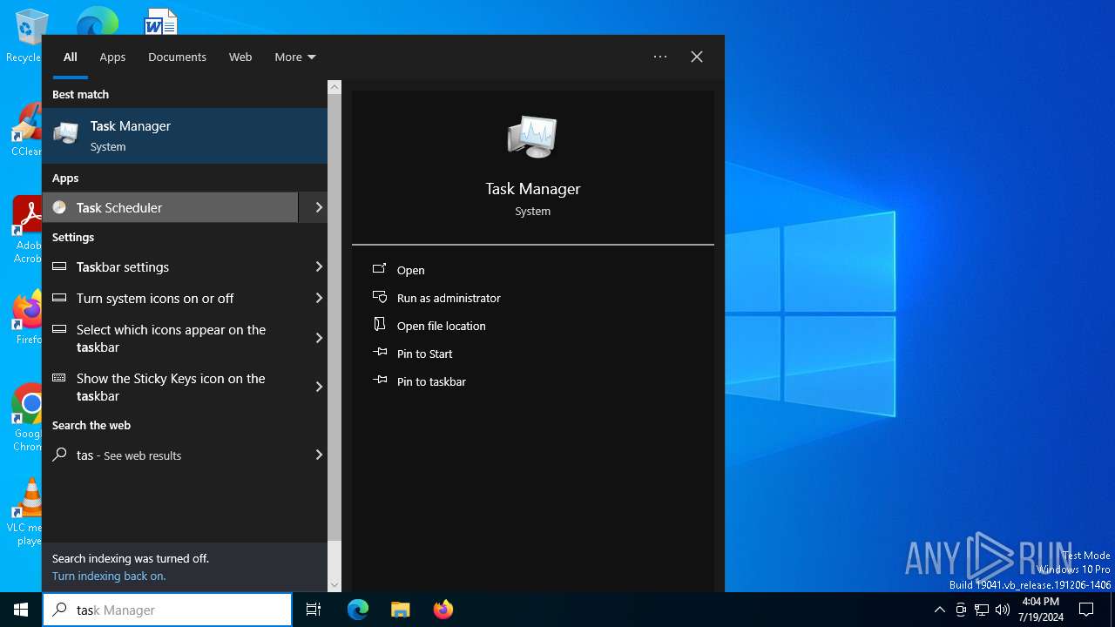This screenshot has width=1115, height=627.
Task: Open File Explorer from the taskbar
Action: click(400, 610)
